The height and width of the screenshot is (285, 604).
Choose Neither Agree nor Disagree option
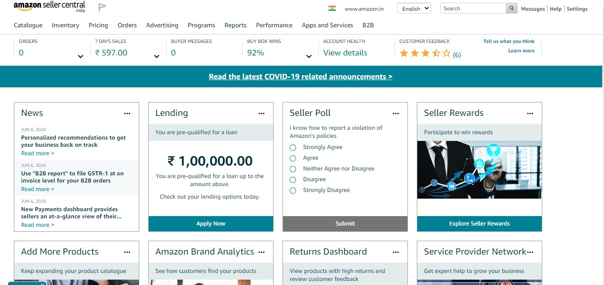[x=293, y=169]
